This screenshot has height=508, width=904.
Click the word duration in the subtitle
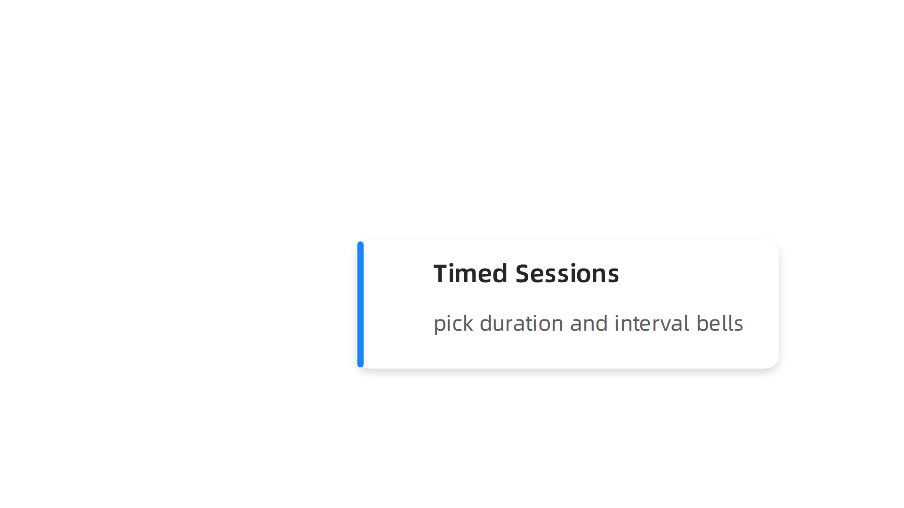[x=521, y=324]
